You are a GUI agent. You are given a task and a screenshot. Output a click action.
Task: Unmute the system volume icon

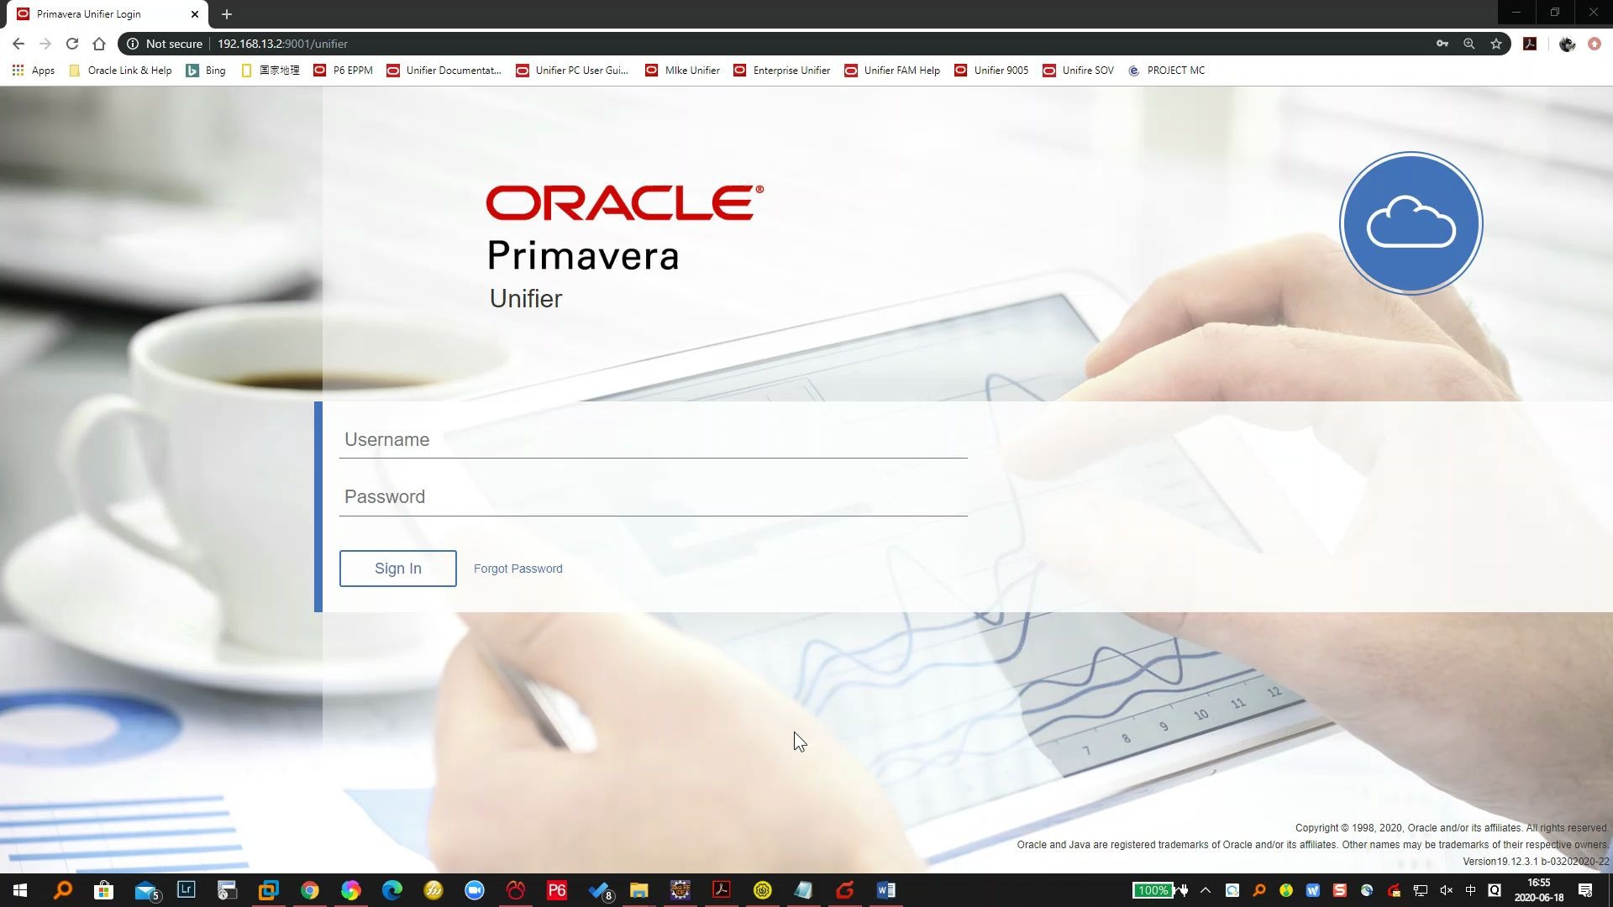tap(1446, 890)
